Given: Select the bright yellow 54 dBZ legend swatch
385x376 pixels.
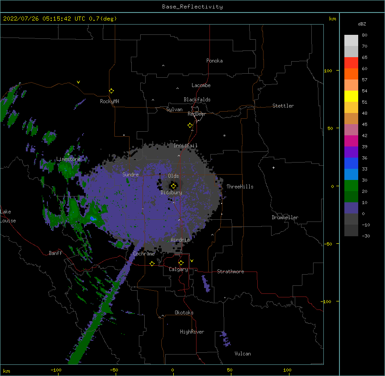Looking at the screenshot, I should coord(351,96).
